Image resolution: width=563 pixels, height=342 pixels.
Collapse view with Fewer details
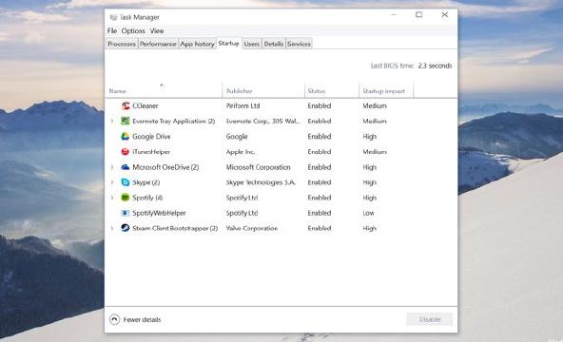(135, 319)
